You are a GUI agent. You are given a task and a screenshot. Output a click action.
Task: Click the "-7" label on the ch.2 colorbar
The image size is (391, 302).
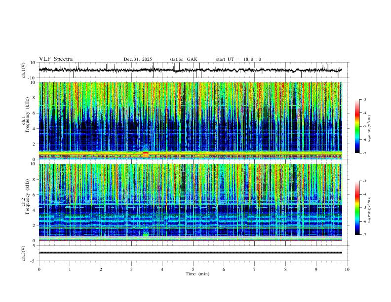click(x=364, y=234)
